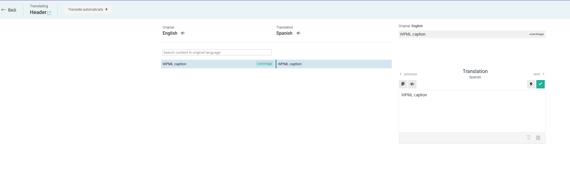Run spell check ABC icon
This screenshot has height=171, width=570.
pos(529,138)
